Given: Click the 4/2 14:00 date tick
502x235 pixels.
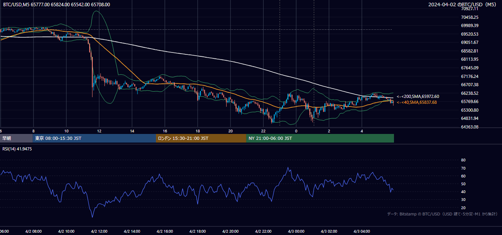Looking at the screenshot, I should point(132,231).
